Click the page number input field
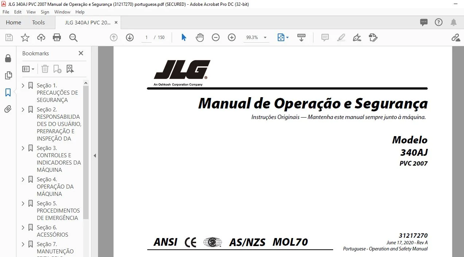 (x=146, y=37)
